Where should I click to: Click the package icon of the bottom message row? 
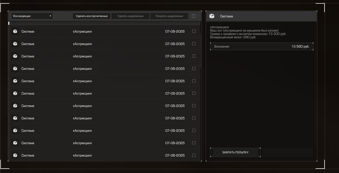point(15,155)
